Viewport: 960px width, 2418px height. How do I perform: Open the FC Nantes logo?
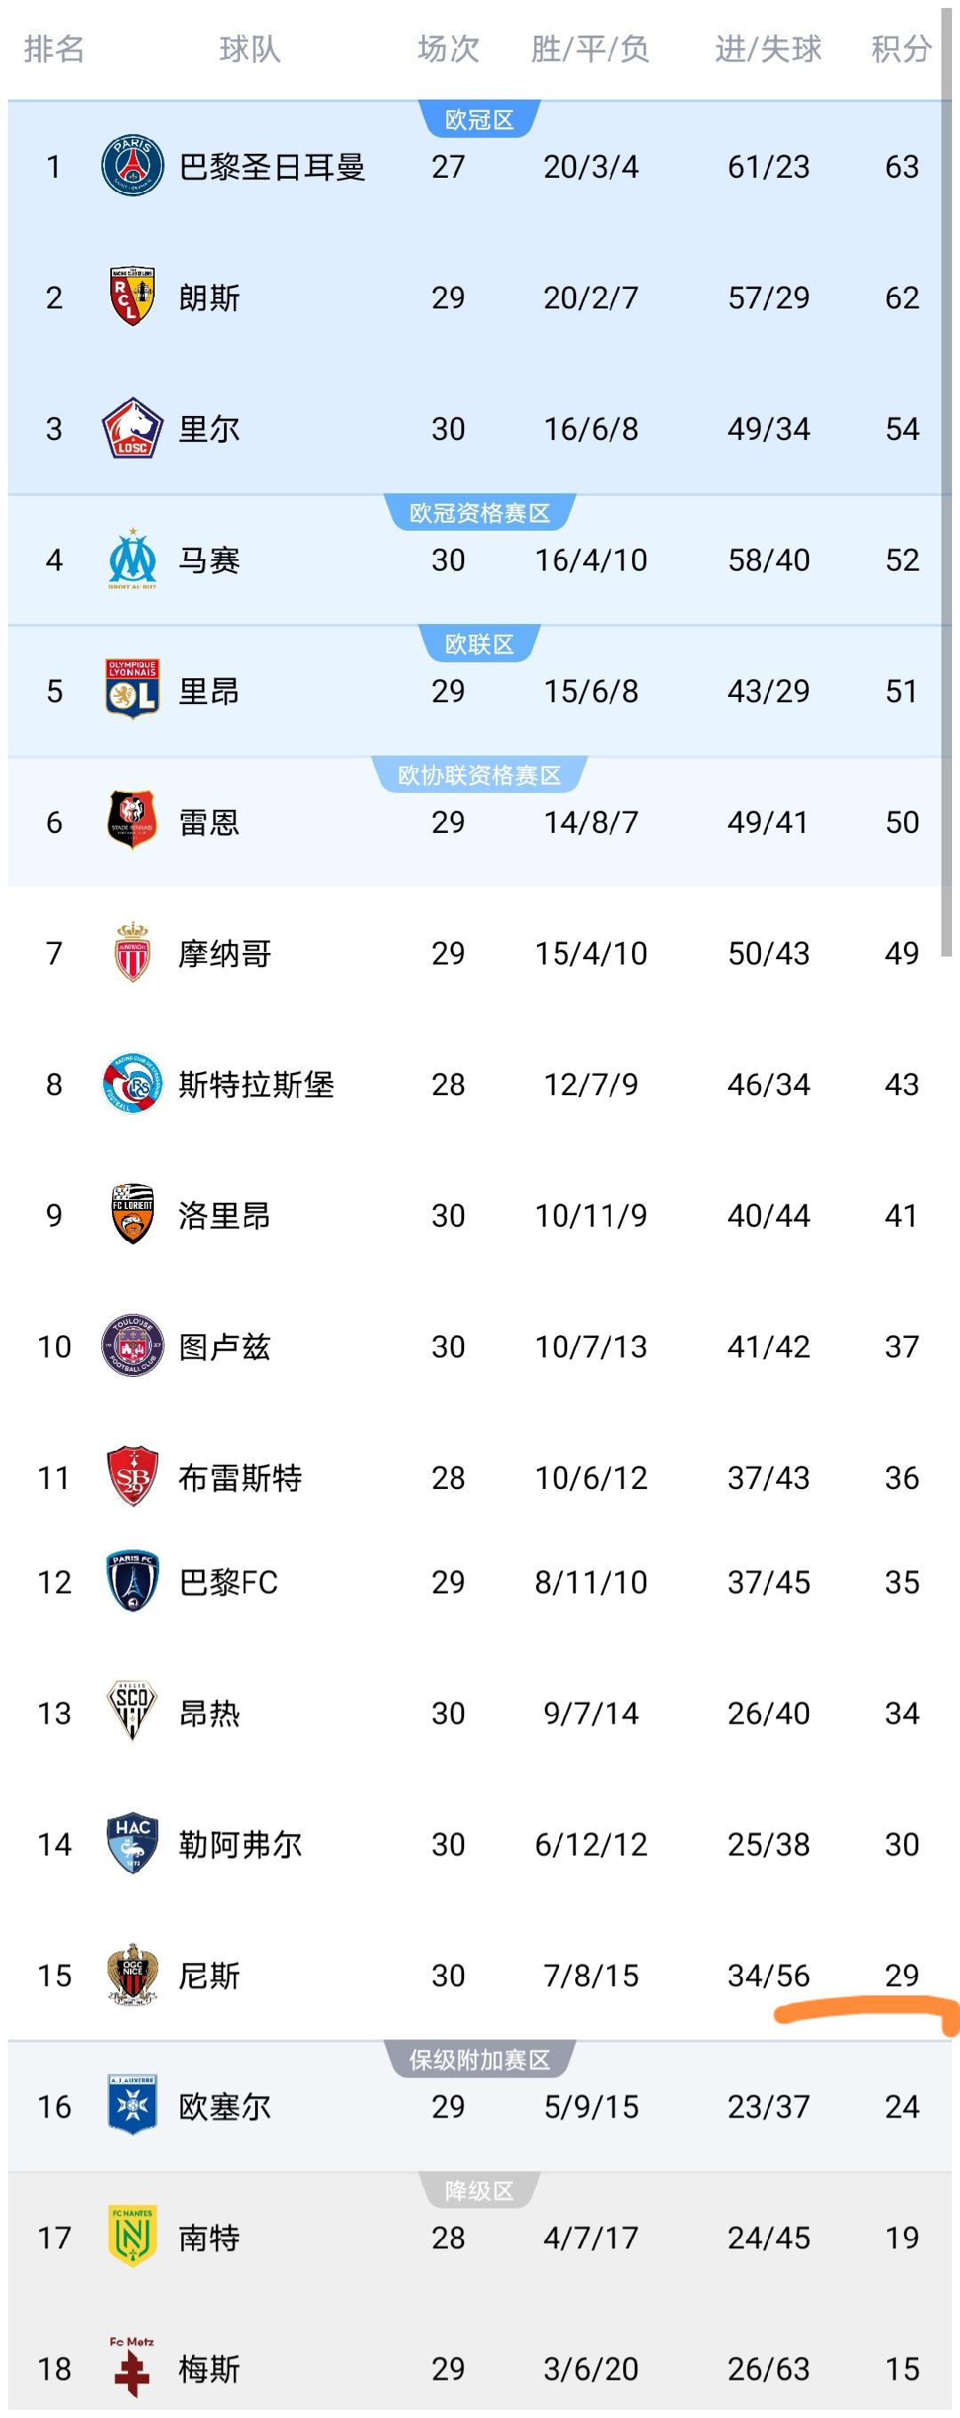(x=132, y=2237)
